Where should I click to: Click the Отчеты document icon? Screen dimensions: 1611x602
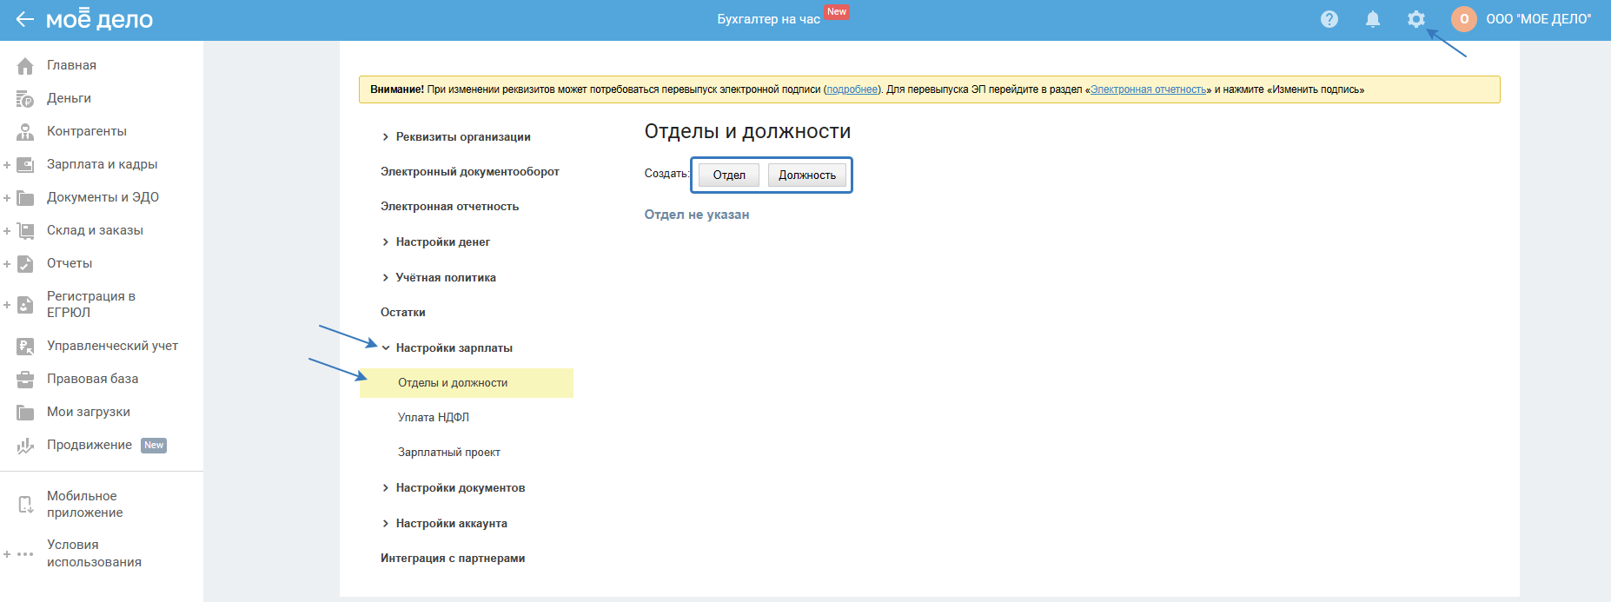click(x=25, y=264)
